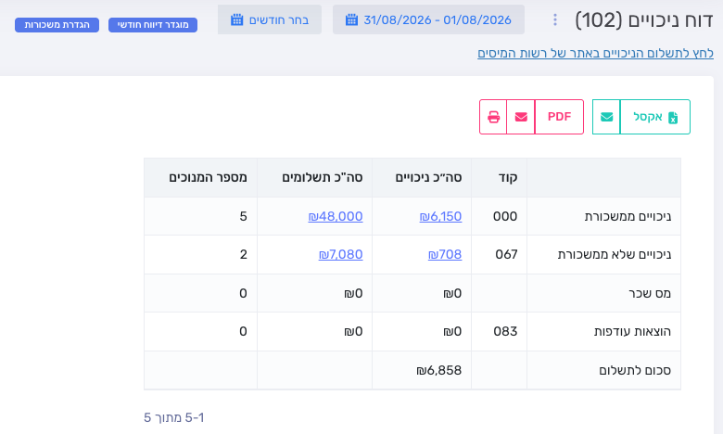
Task: Select the הוצאות עודפות row label
Action: (632, 331)
